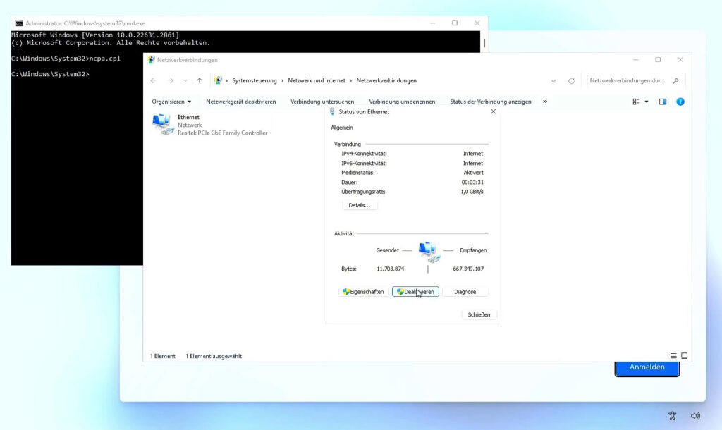
Task: Go forward in Netzwerkverbindungen window
Action: coord(171,80)
